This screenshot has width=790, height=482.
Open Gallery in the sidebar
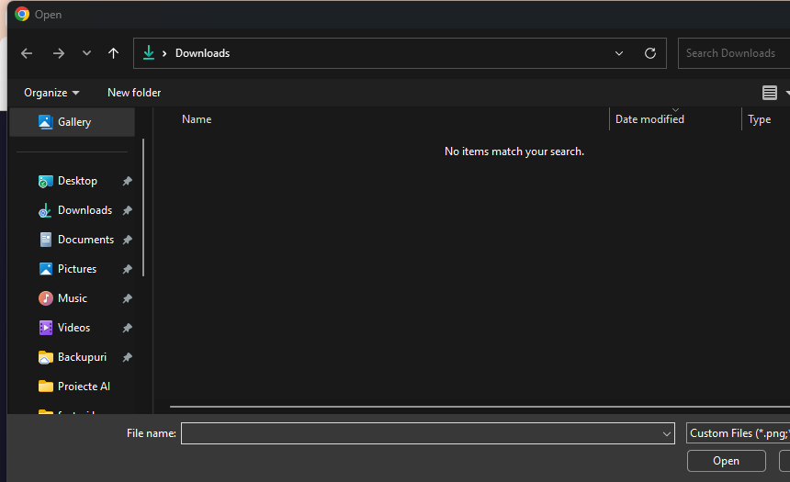[73, 122]
